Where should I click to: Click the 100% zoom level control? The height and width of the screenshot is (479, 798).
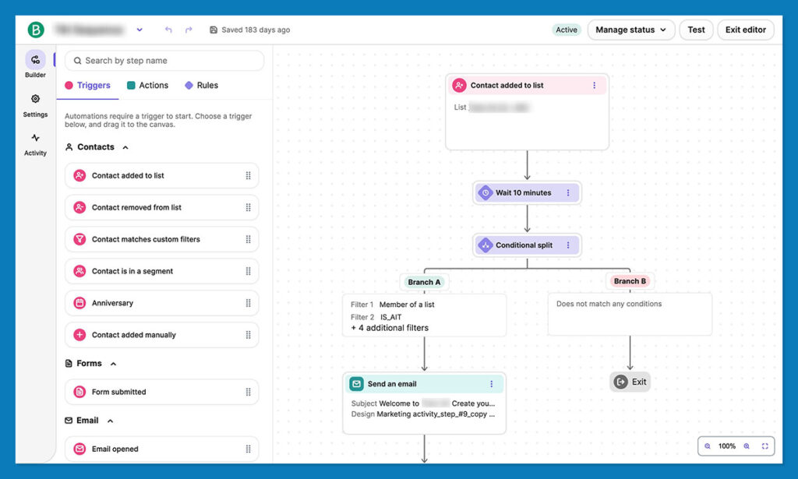(726, 446)
